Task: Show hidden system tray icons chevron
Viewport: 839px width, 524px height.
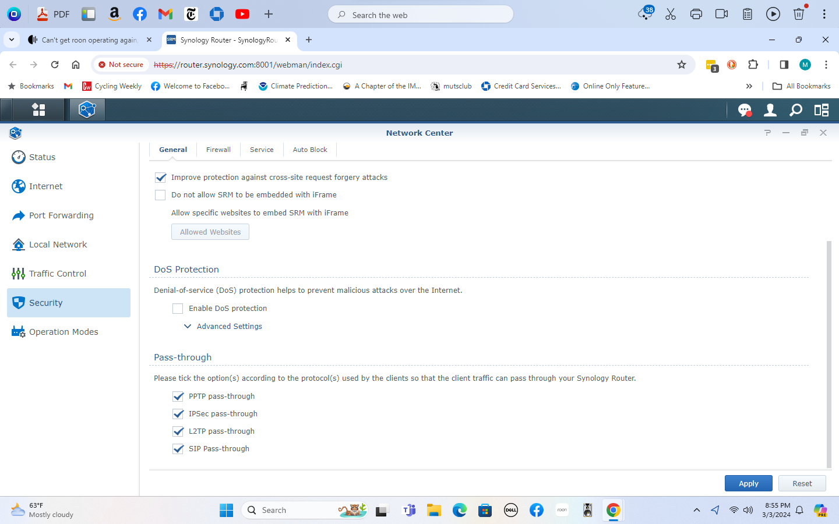Action: [696, 510]
